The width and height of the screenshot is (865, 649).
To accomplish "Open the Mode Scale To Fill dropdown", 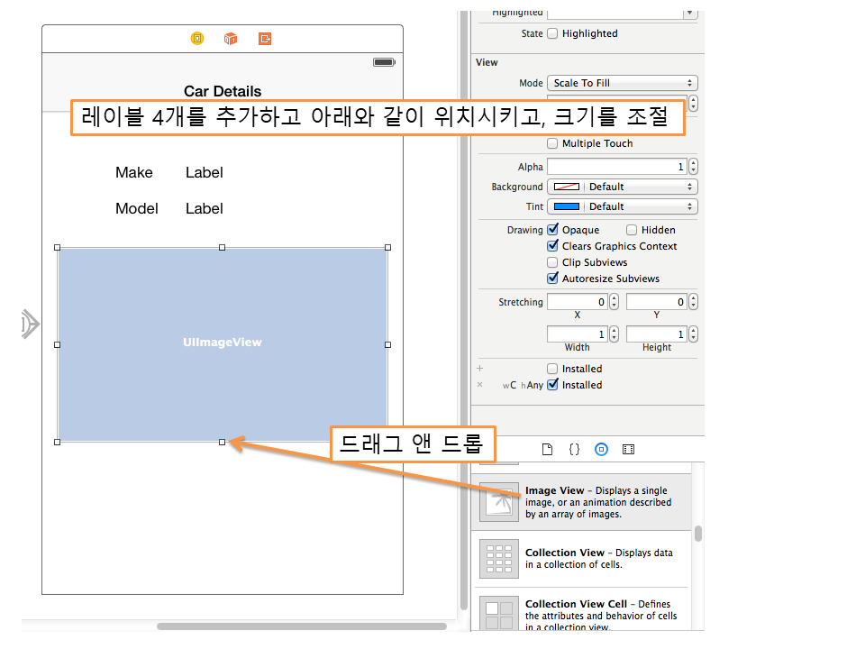I will pos(622,83).
